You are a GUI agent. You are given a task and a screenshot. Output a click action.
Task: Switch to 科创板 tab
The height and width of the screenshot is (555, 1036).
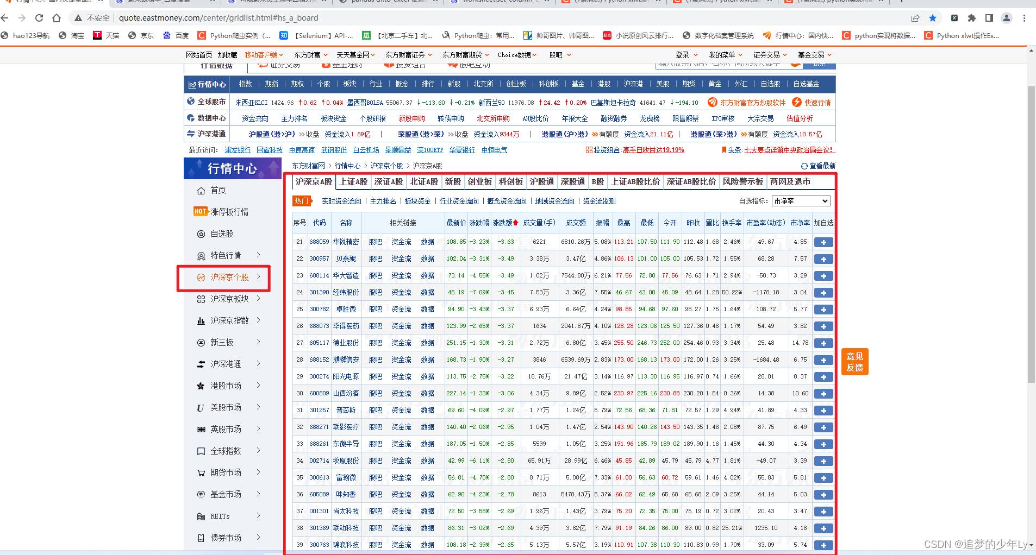[511, 182]
